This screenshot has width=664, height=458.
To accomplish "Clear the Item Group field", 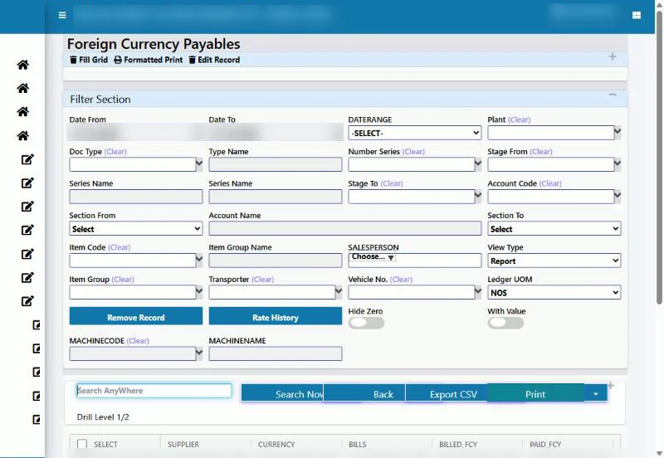I will [x=123, y=280].
